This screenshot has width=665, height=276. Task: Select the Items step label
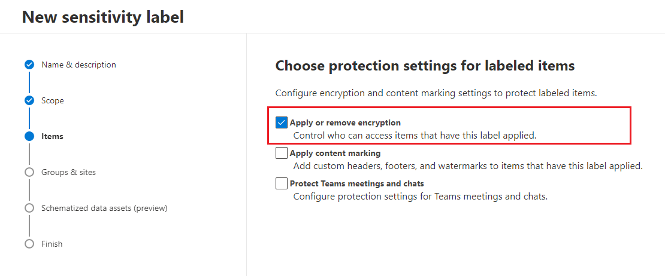click(x=52, y=136)
